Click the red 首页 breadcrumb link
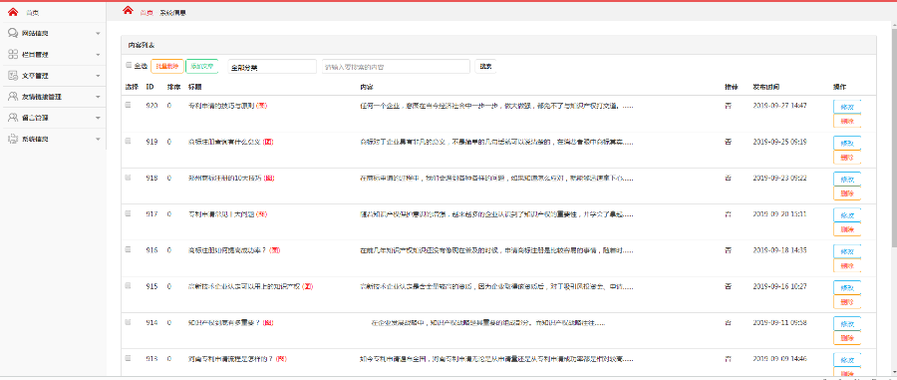Viewport: 897px width, 380px height. click(147, 13)
